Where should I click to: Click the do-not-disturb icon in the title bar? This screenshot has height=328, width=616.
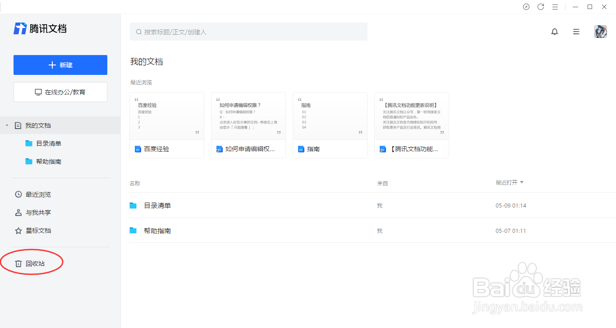pos(526,7)
